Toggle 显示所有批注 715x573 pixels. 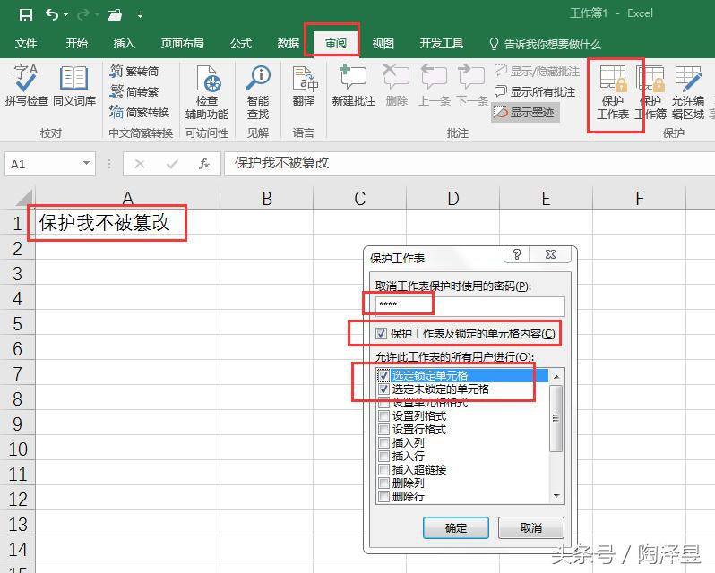point(535,91)
